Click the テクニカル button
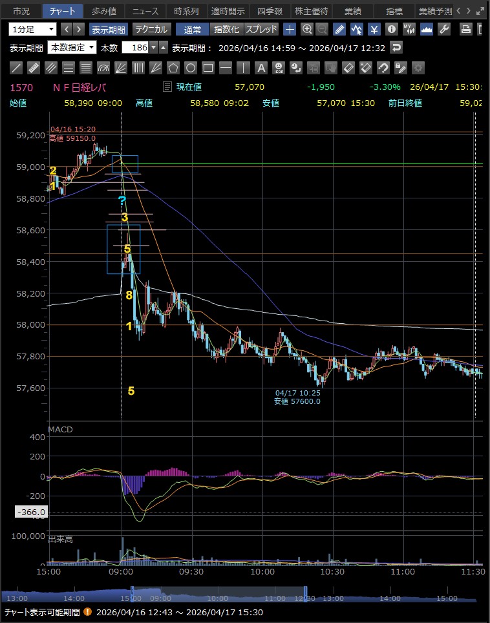 pyautogui.click(x=152, y=29)
